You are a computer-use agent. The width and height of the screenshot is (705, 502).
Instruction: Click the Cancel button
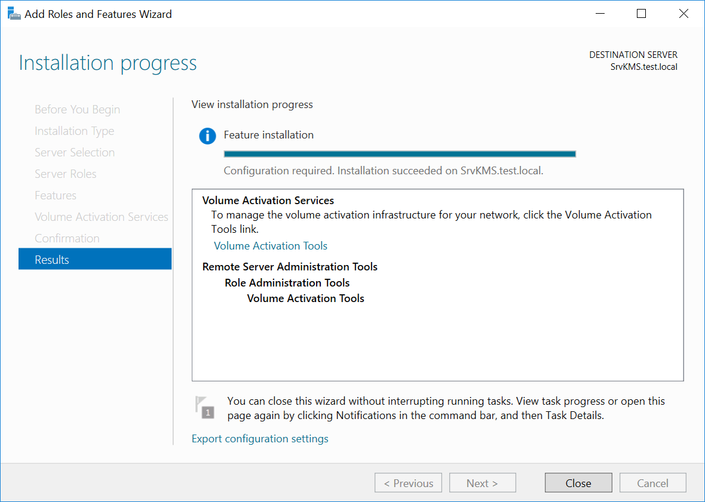pos(652,483)
